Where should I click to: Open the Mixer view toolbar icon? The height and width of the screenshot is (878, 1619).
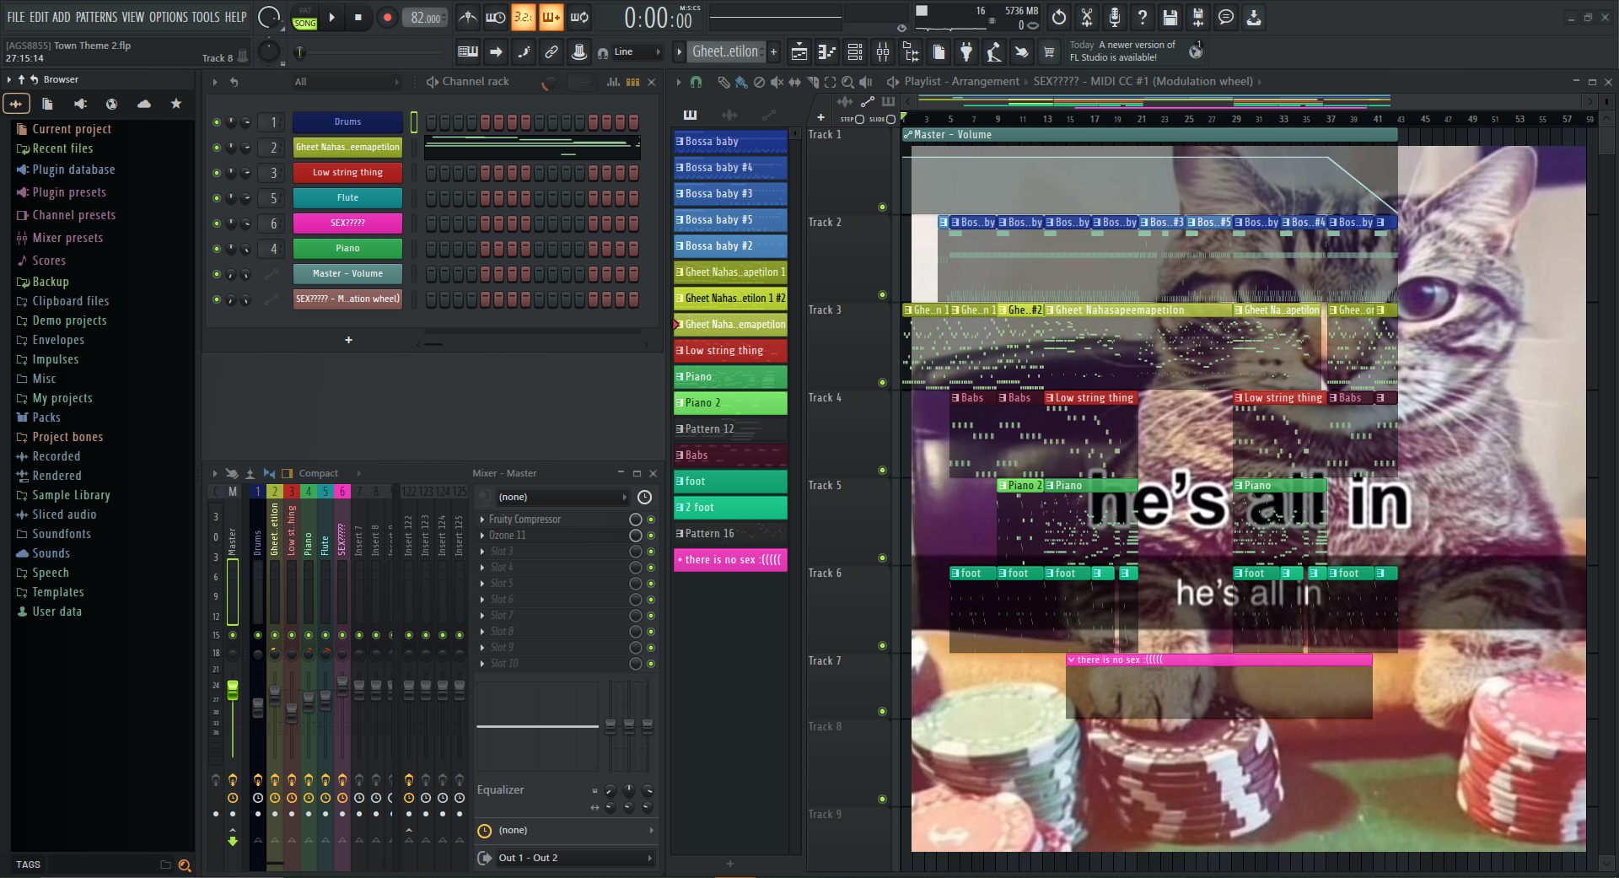tap(883, 52)
